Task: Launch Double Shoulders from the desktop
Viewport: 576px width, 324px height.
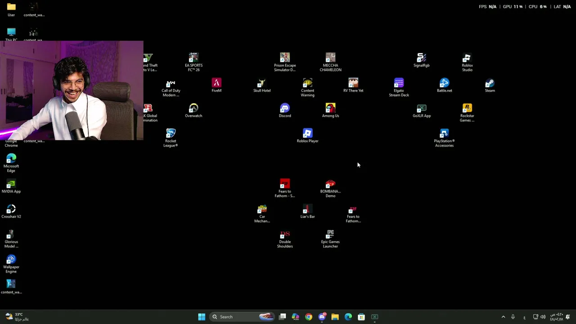Action: click(x=285, y=238)
